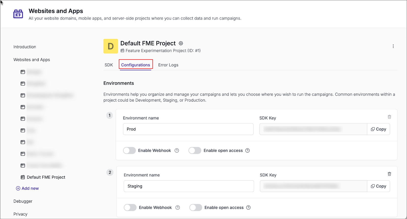The width and height of the screenshot is (407, 219).
Task: Click the yellow D project avatar
Action: coord(111,46)
